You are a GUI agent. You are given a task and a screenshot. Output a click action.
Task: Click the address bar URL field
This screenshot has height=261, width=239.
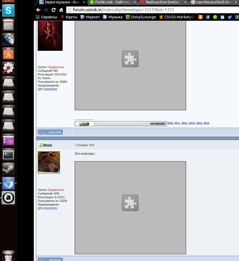point(152,10)
